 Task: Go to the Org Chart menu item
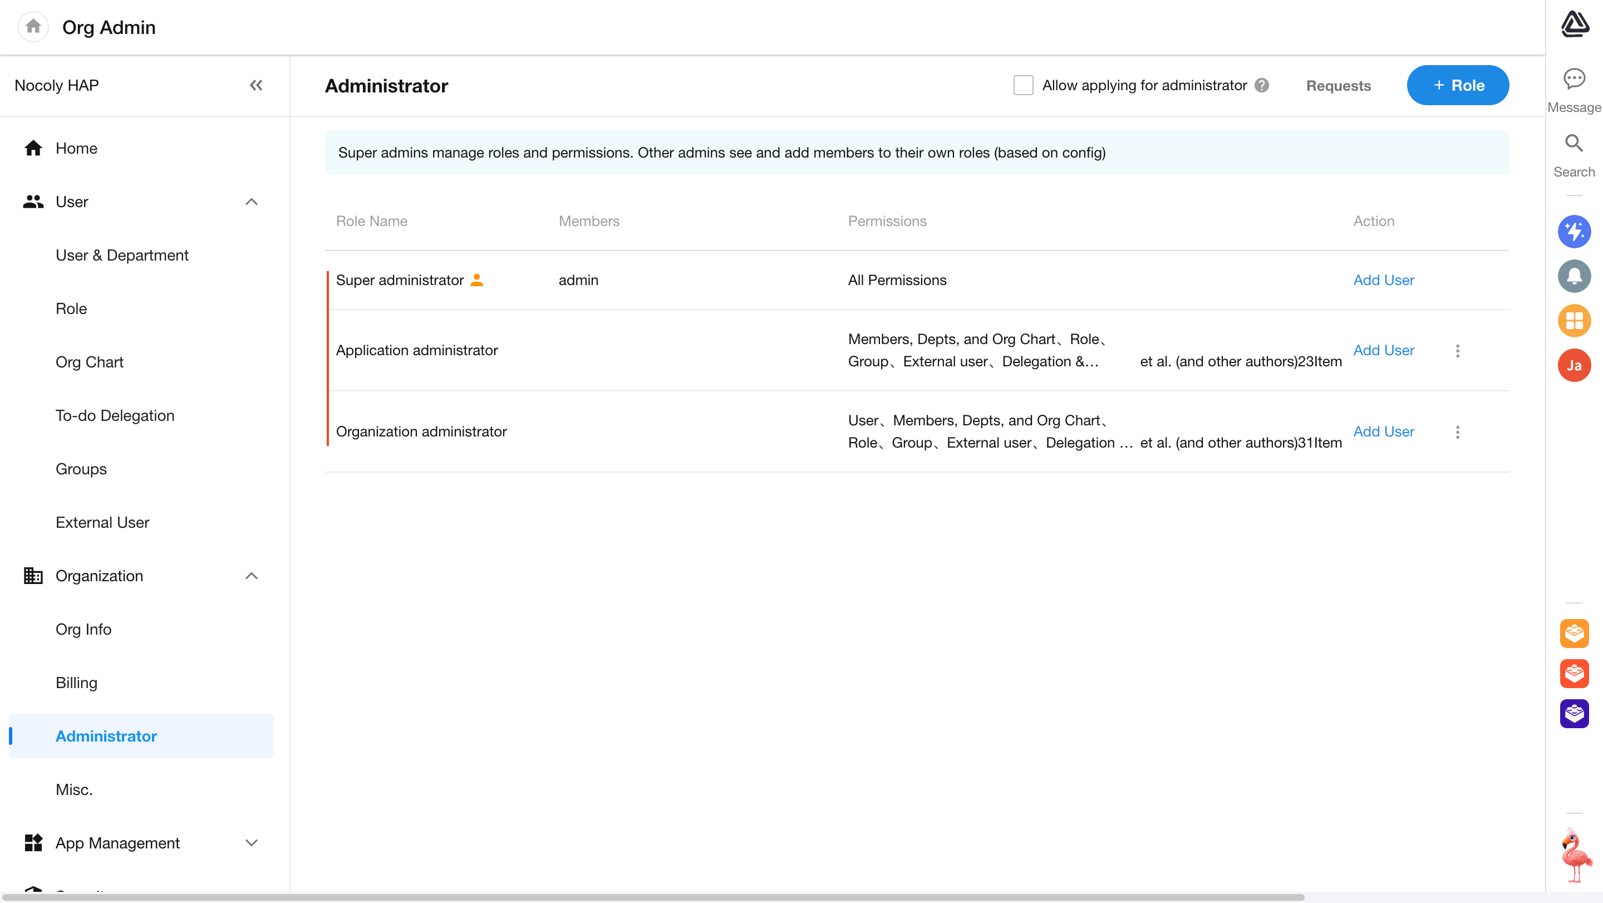pyautogui.click(x=90, y=362)
